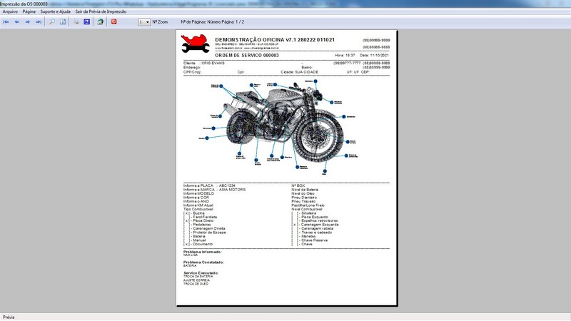Go to the first page arrow

pyautogui.click(x=6, y=22)
